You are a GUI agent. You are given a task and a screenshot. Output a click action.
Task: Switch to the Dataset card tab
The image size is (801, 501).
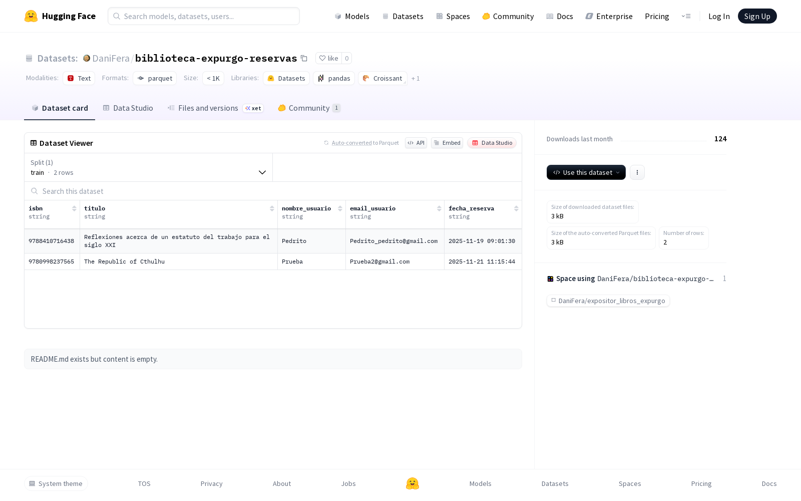tap(60, 108)
